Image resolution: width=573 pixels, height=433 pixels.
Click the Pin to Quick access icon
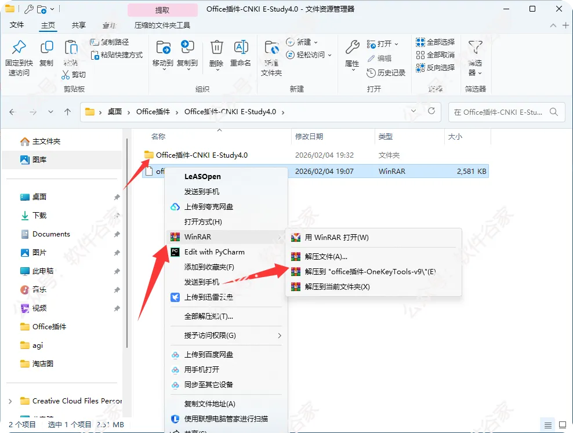[19, 48]
